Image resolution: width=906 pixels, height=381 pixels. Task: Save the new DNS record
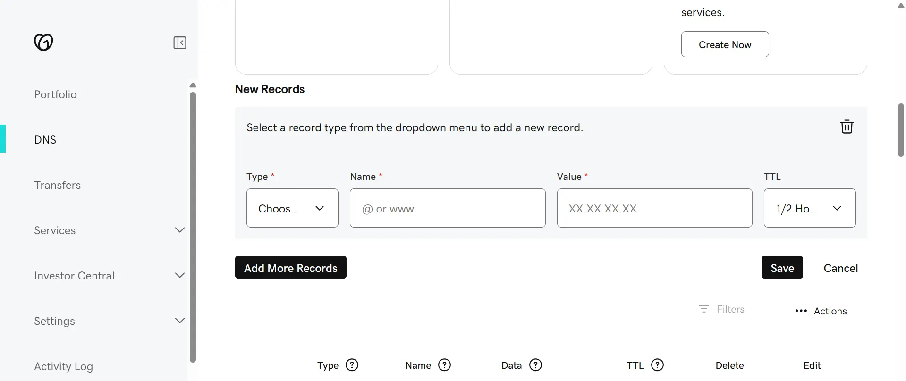(781, 267)
